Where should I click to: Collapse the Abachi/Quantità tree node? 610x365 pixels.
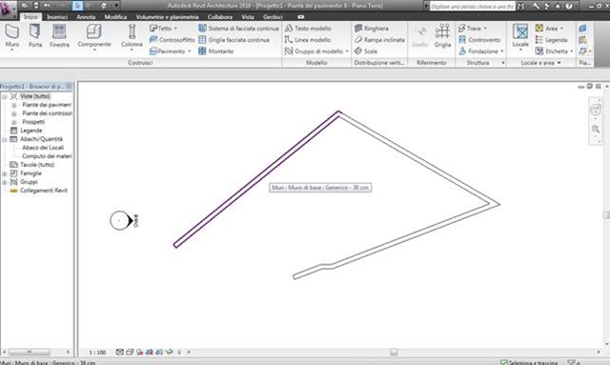tap(5, 139)
